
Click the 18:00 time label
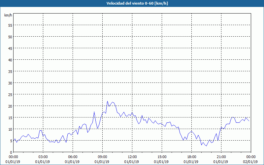(192, 157)
